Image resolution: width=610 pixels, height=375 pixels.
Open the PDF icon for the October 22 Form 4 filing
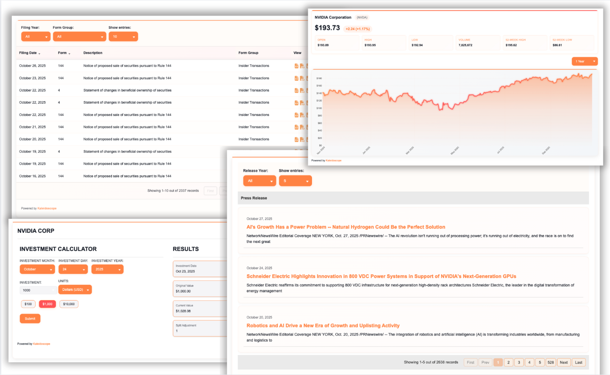click(302, 90)
